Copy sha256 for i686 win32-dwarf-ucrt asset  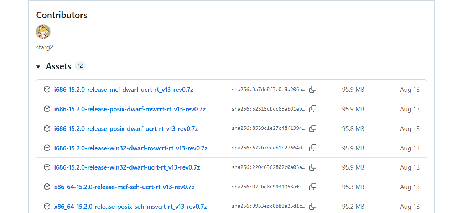(313, 167)
